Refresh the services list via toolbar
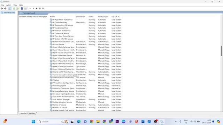This screenshot has width=223, height=125. (x=14, y=8)
